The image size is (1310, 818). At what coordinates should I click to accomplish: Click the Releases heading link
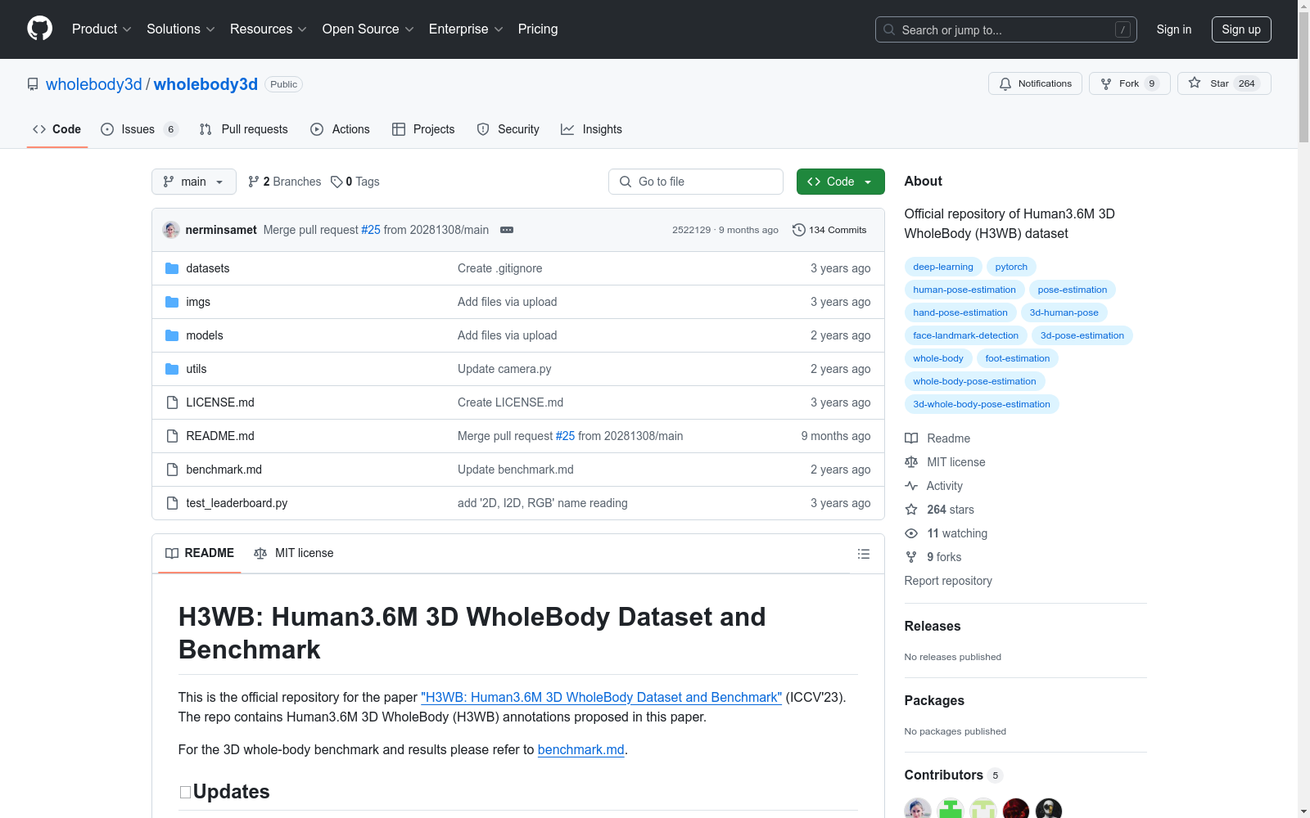[x=933, y=626]
